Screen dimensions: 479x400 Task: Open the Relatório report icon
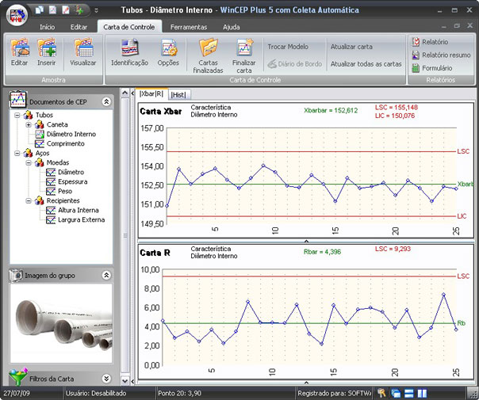point(416,42)
